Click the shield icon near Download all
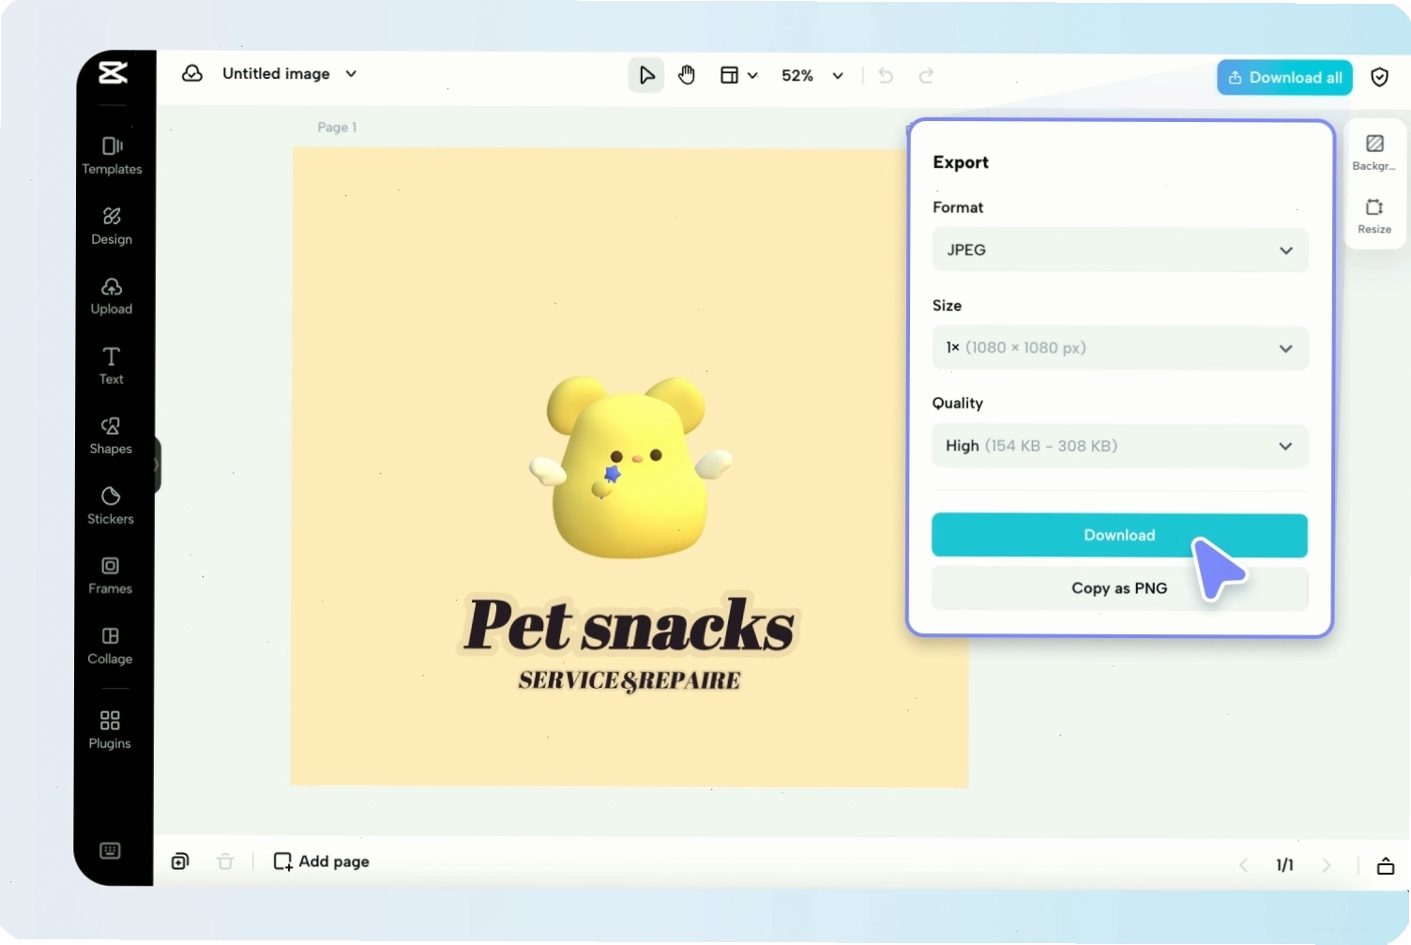Image resolution: width=1411 pixels, height=945 pixels. tap(1379, 77)
